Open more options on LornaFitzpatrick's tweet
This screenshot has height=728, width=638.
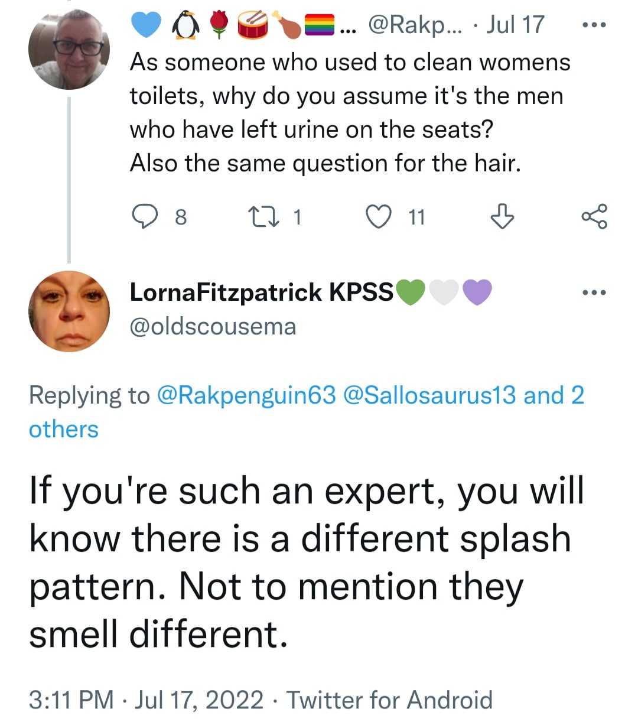(x=594, y=292)
